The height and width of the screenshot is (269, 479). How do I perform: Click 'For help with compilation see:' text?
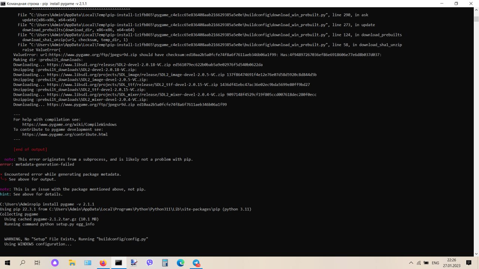click(x=47, y=120)
